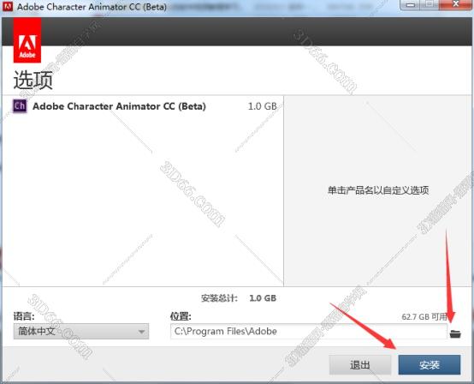The image size is (474, 384).
Task: Select Adobe Character Animator CC (Beta) product name
Action: coord(119,106)
